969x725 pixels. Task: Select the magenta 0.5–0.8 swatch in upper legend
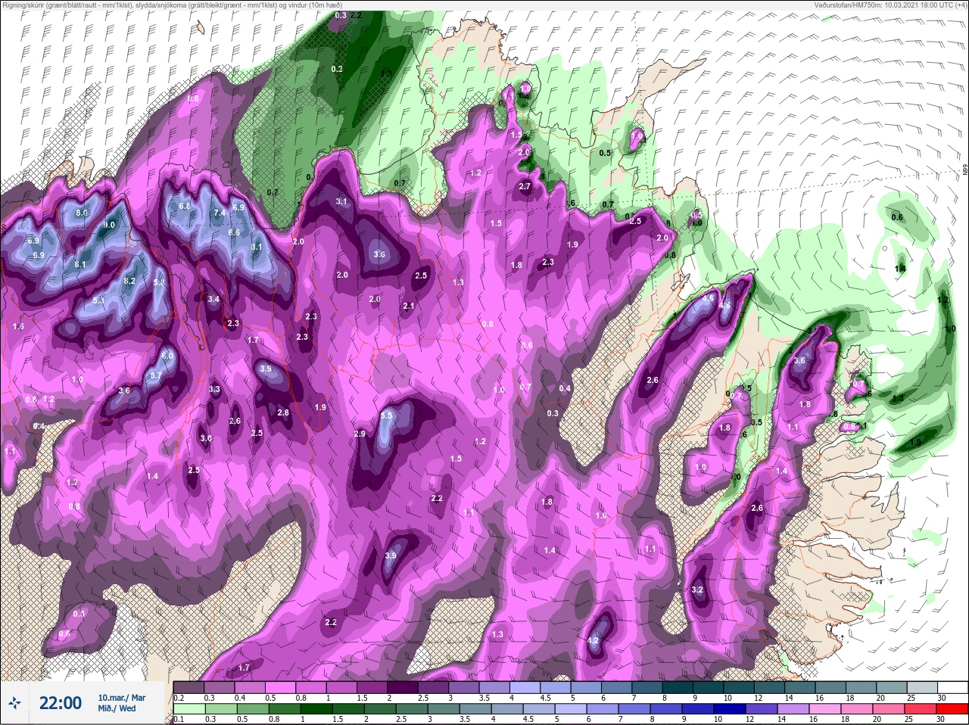(282, 687)
